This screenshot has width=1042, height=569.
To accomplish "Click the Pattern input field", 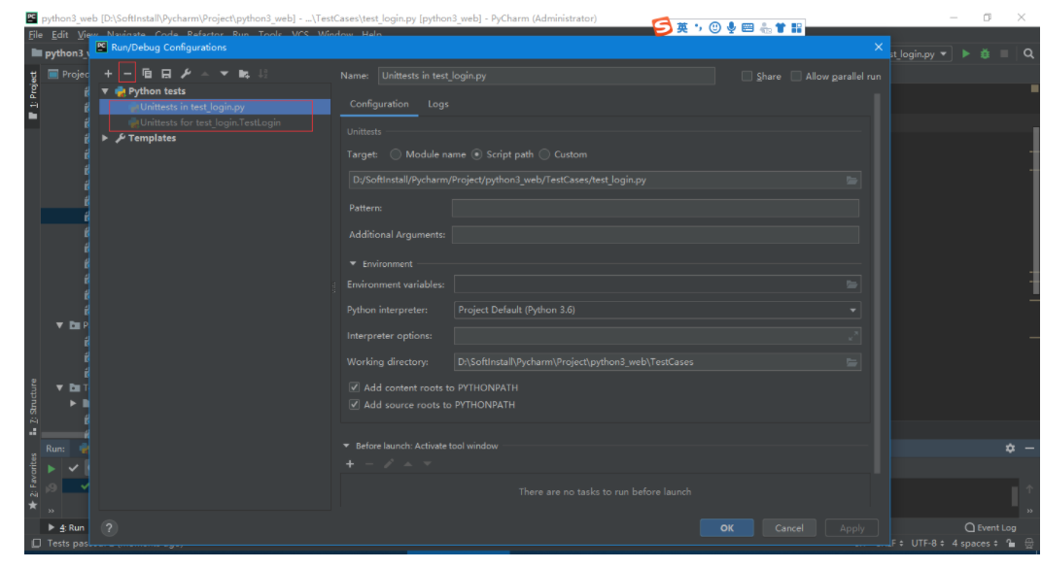I will click(655, 208).
